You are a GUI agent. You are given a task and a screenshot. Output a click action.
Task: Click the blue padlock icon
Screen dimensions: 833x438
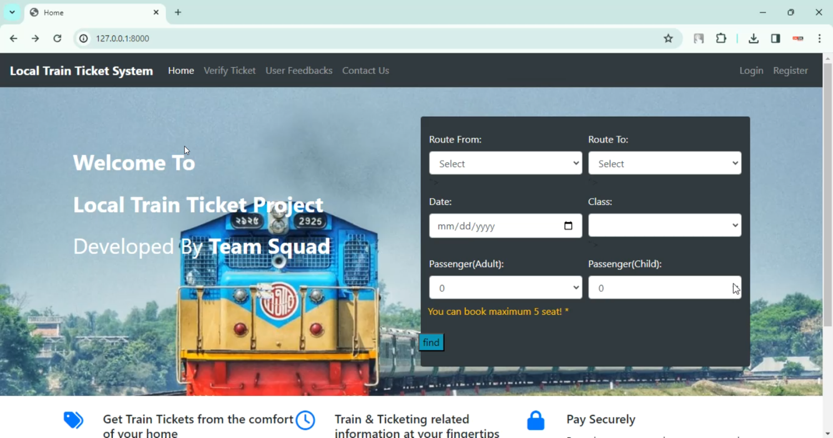click(x=535, y=420)
